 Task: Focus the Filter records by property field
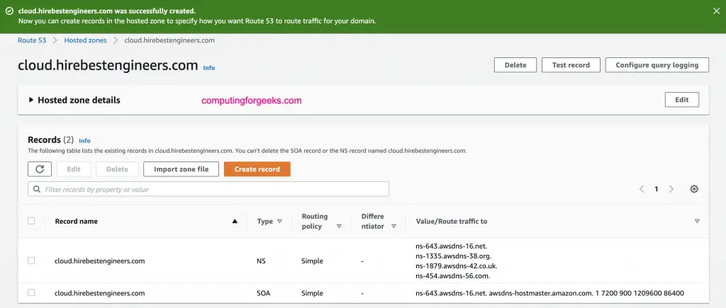click(208, 189)
